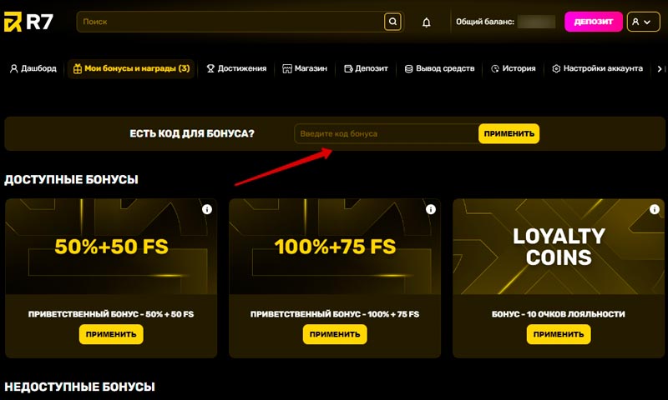Screen dimensions: 668x400
Task: Switch to Вывод средств tab
Action: pos(439,68)
